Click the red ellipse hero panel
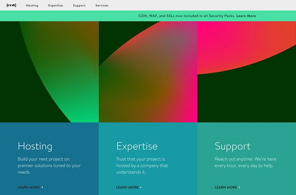The height and width of the screenshot is (195, 296). pos(247,72)
